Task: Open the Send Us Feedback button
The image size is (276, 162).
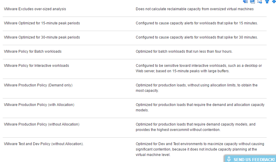Action: pyautogui.click(x=254, y=159)
